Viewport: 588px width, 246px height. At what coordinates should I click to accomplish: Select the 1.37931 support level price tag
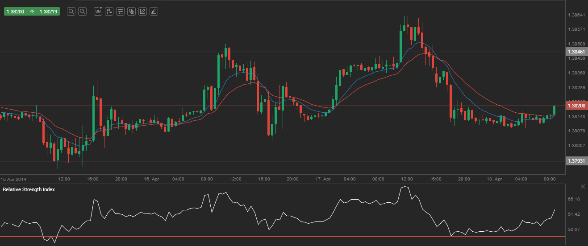[x=576, y=160]
